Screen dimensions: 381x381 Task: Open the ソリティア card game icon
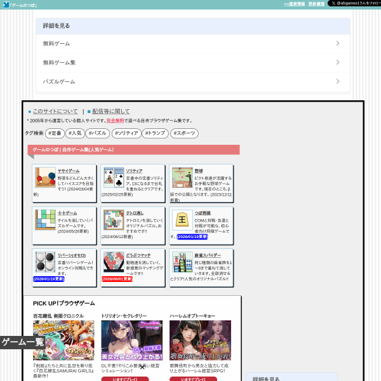[114, 177]
